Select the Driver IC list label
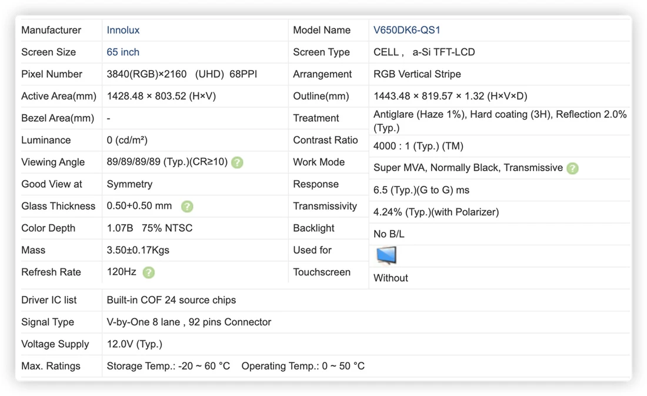647x396 pixels. click(x=49, y=300)
